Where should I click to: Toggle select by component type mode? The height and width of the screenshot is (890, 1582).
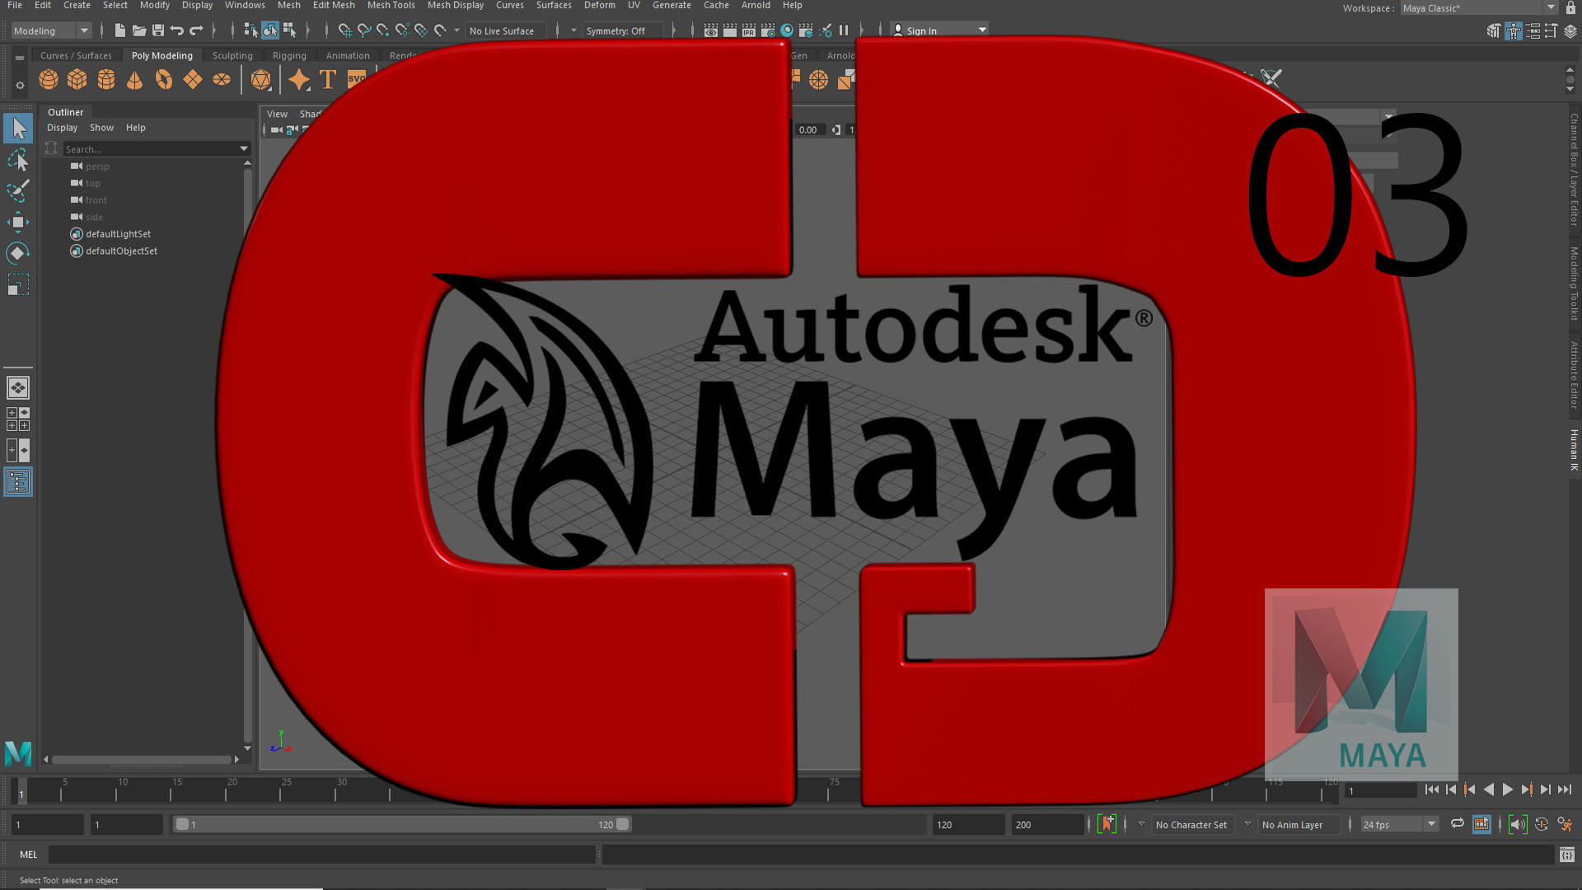289,30
